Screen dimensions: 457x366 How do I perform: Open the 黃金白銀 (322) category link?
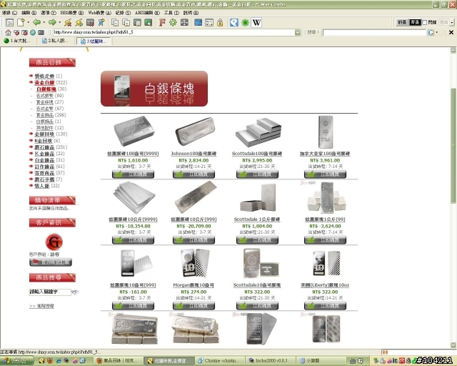coord(44,83)
